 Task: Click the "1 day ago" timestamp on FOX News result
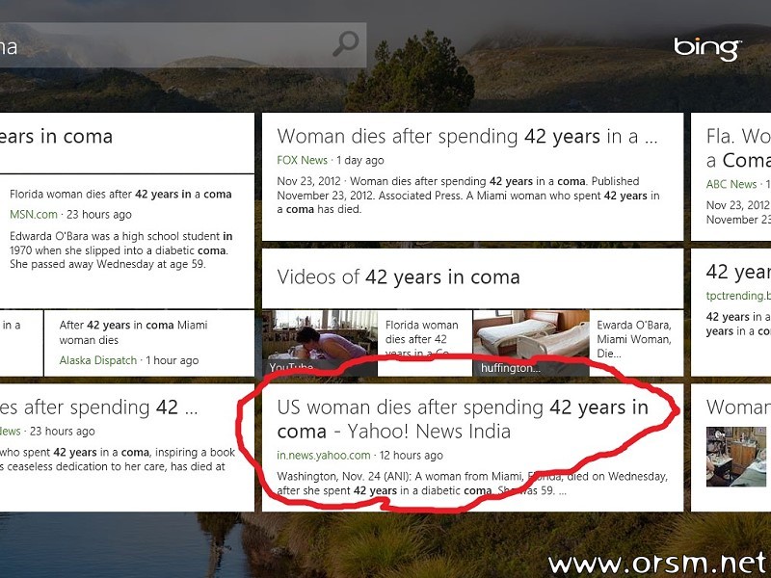coord(360,160)
